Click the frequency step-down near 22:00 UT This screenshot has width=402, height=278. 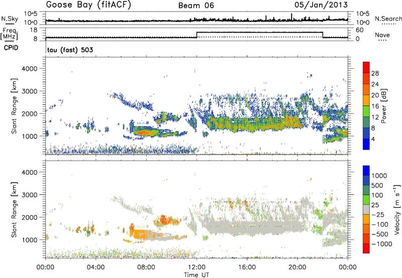pos(323,35)
